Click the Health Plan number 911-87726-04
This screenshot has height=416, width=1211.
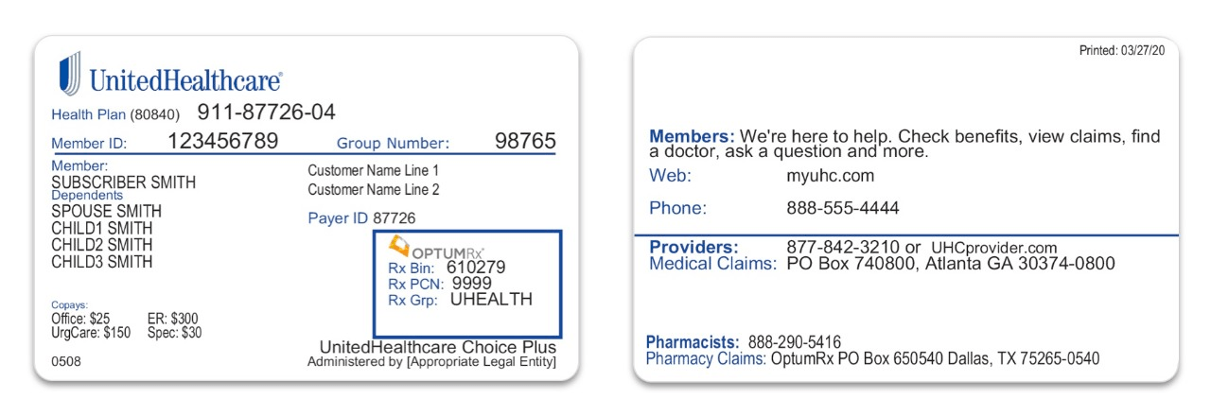coord(266,113)
